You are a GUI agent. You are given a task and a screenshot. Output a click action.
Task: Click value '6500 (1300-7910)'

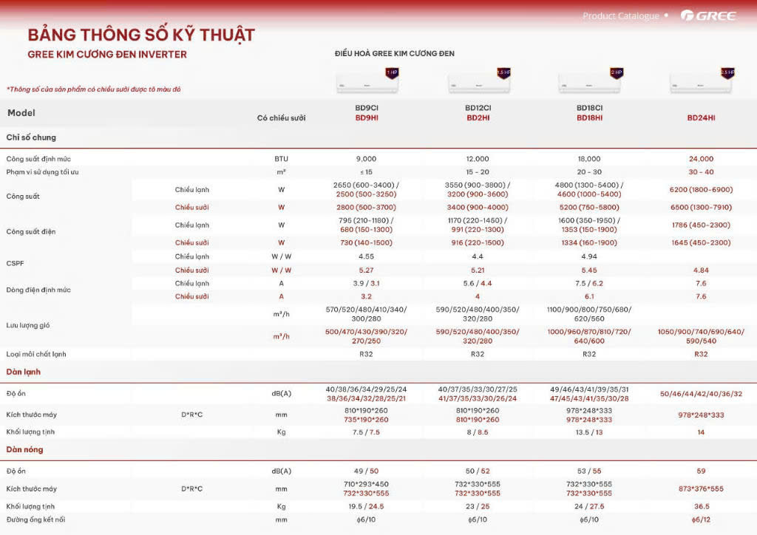(701, 208)
